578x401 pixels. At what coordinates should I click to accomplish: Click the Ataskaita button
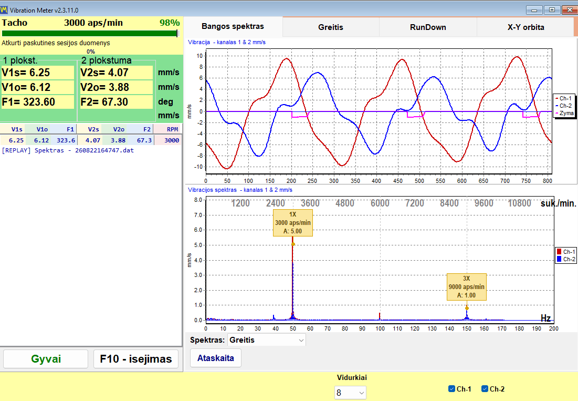tap(216, 358)
